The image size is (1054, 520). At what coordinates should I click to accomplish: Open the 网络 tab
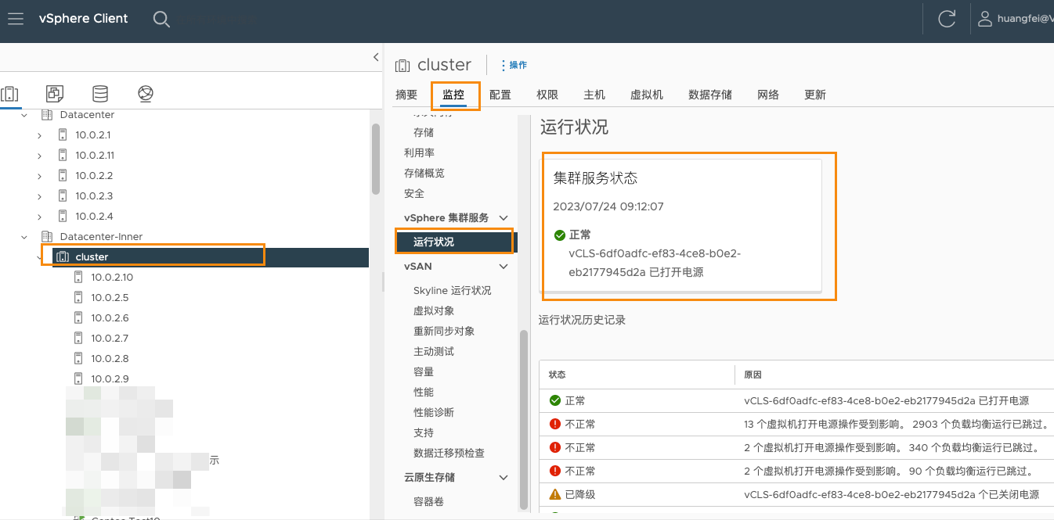tap(768, 95)
